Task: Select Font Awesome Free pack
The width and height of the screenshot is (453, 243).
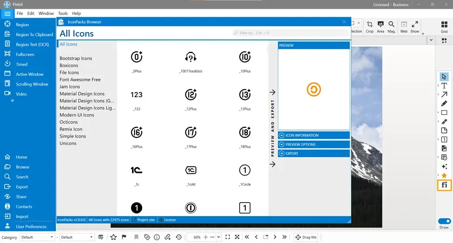Action: click(x=80, y=79)
